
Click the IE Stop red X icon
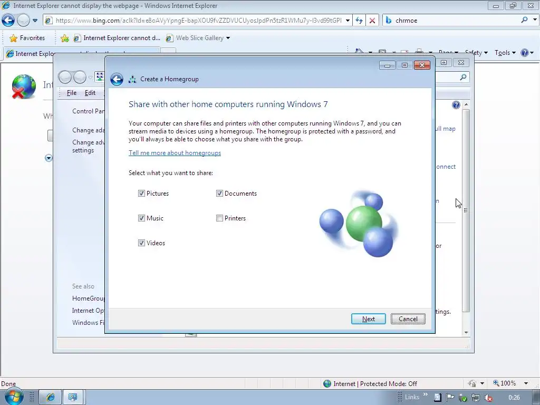point(372,21)
